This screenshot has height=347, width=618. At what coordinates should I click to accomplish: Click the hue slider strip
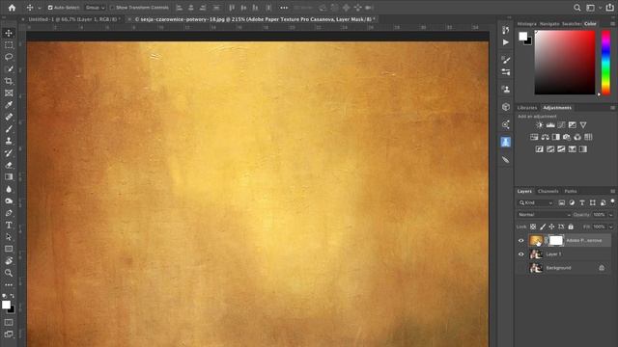click(x=605, y=63)
